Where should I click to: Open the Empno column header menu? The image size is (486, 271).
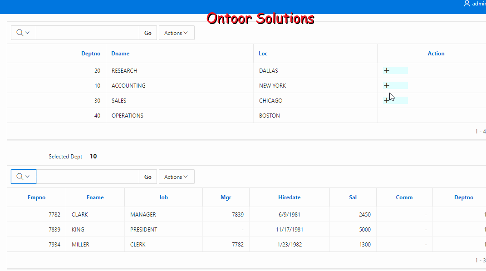[x=36, y=197]
